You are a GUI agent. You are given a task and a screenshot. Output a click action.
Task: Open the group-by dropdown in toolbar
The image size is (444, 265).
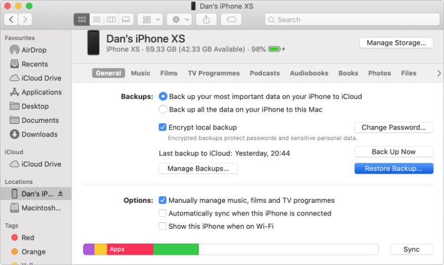click(149, 19)
